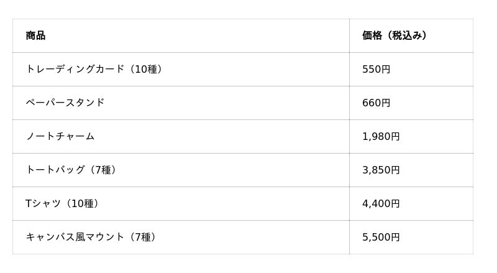Select the トートバッグ product name
This screenshot has height=273, width=497.
(55, 170)
